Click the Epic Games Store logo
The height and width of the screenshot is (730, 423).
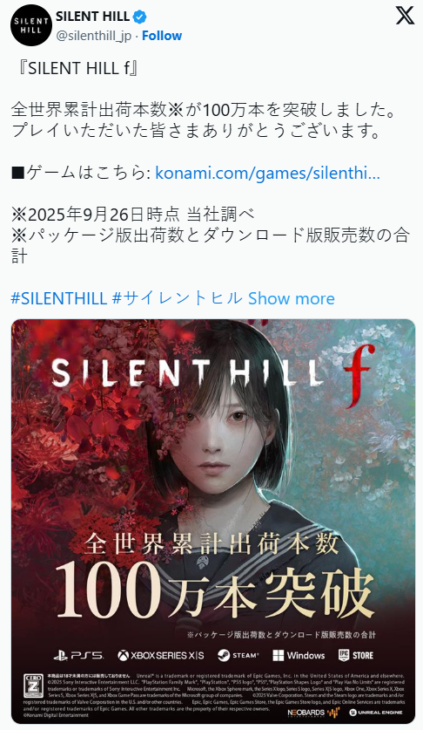(356, 656)
